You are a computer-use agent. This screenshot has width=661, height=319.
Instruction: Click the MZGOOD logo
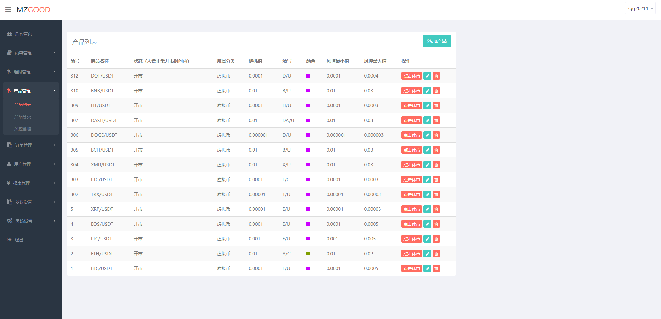[x=33, y=10]
